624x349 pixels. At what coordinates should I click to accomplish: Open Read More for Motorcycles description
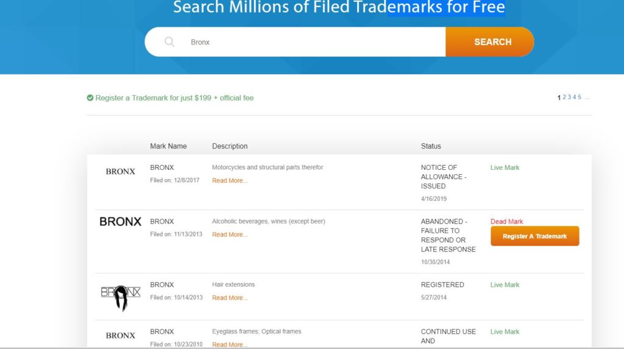pyautogui.click(x=230, y=181)
